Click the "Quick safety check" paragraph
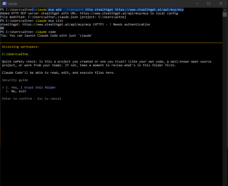Screen dimensions: 228x186 [107, 63]
